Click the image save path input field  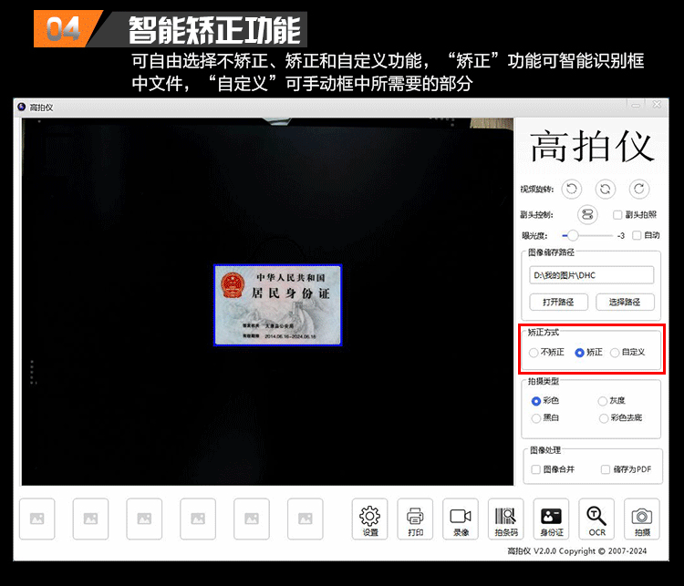click(x=592, y=275)
